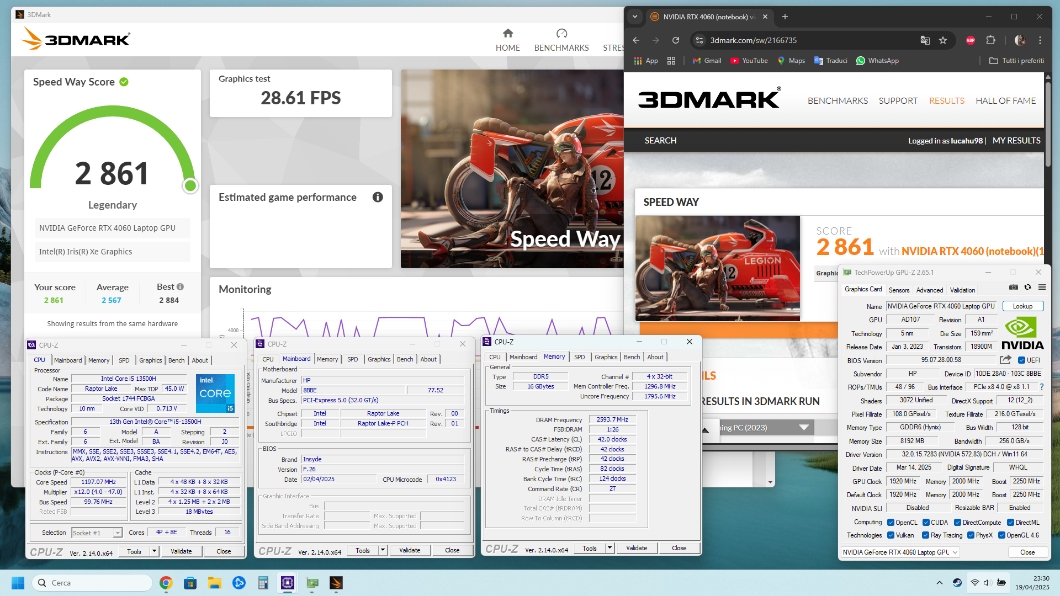Screen dimensions: 1060x596
Task: Click the GPU-Z refresh icon
Action: [1027, 287]
